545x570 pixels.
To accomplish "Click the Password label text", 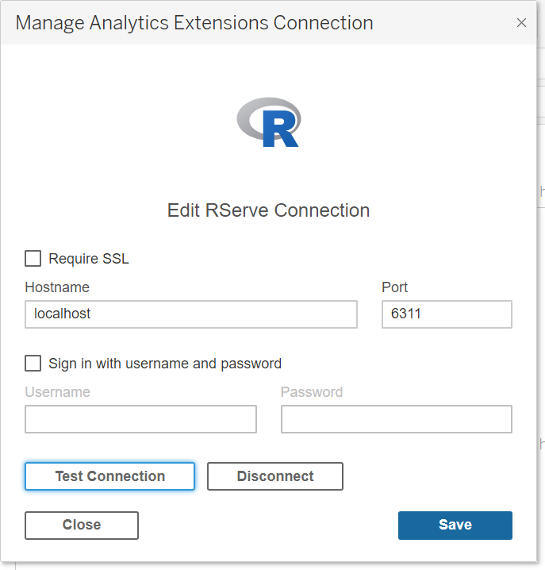I will tap(312, 392).
